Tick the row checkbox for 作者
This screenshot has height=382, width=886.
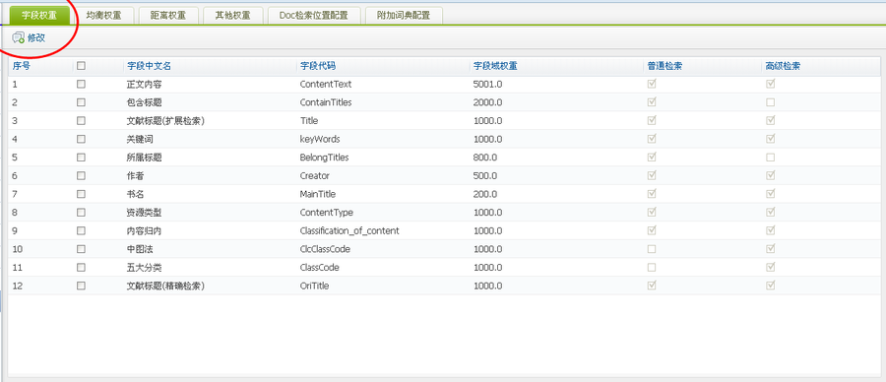coord(81,176)
